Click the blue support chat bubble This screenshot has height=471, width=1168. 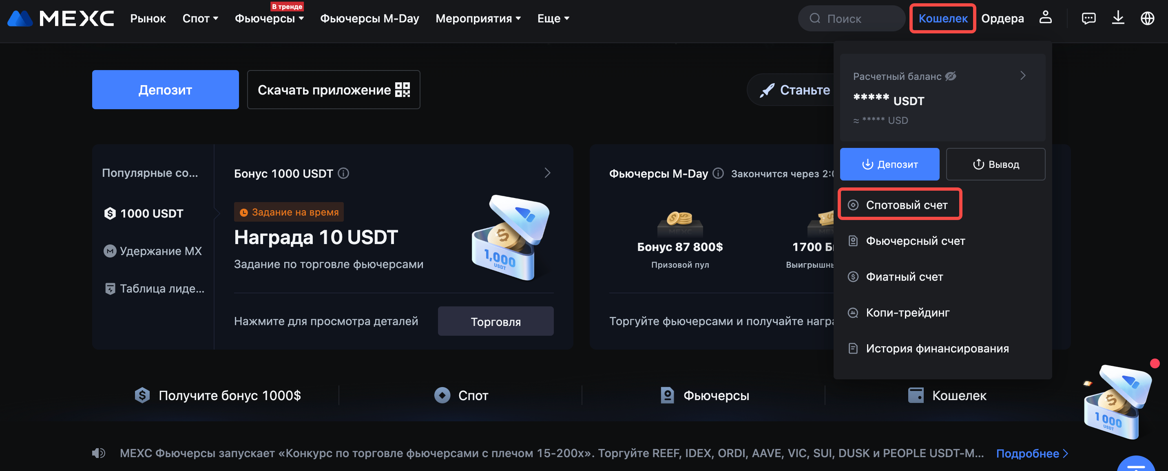pos(1136,464)
